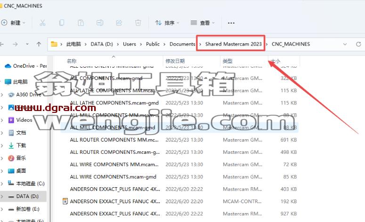Select Users breadcrumb segment
The width and height of the screenshot is (365, 222).
click(130, 44)
